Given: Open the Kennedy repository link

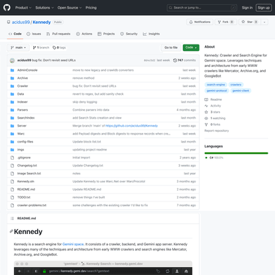Looking at the screenshot, I should point(42,23).
